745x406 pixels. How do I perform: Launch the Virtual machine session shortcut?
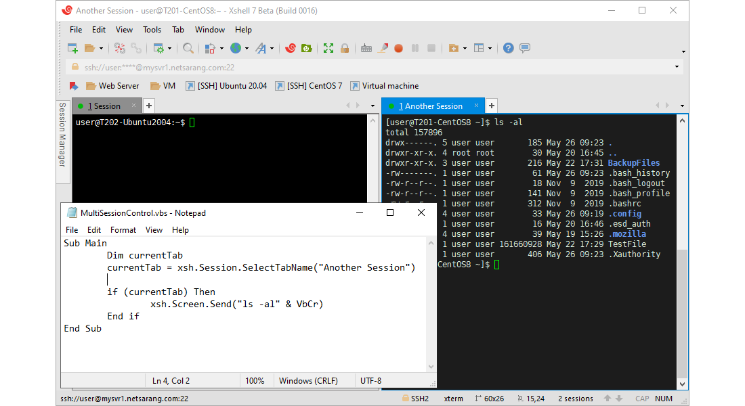385,86
